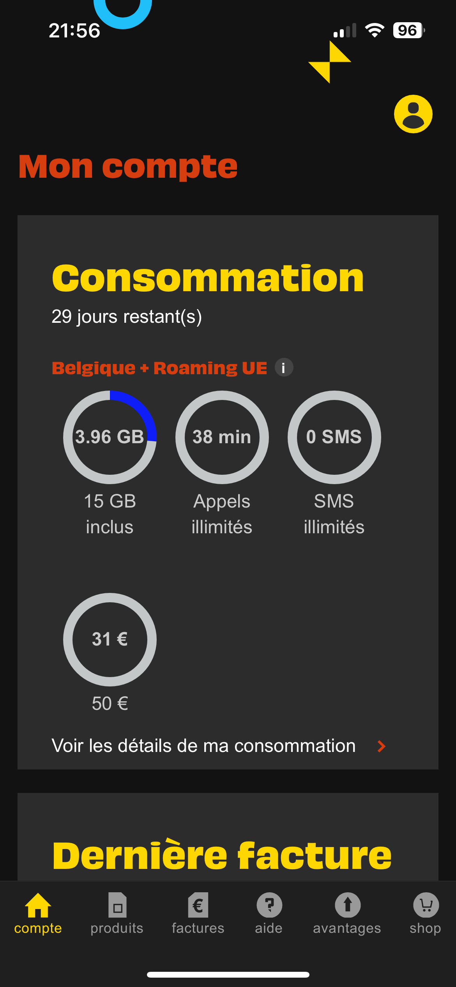Tap the info icon beside Roaming UE
This screenshot has height=987, width=456.
pos(284,368)
